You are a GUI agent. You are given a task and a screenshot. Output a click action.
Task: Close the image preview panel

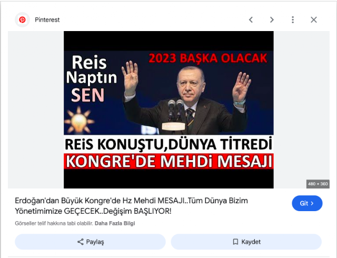tap(314, 20)
